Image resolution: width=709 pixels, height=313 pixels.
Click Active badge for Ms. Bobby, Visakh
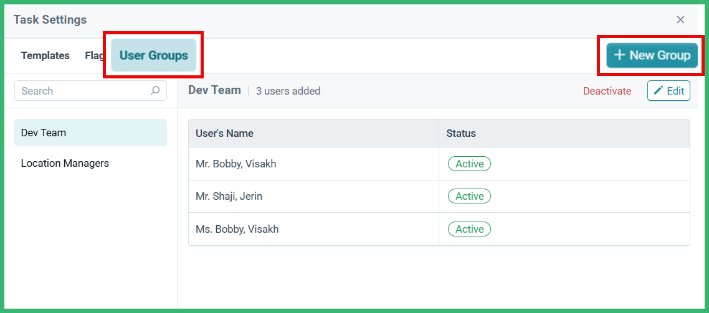tap(469, 229)
